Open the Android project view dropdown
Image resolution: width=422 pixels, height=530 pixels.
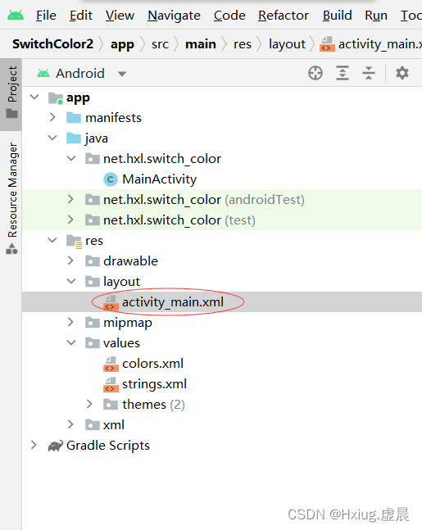pyautogui.click(x=122, y=74)
